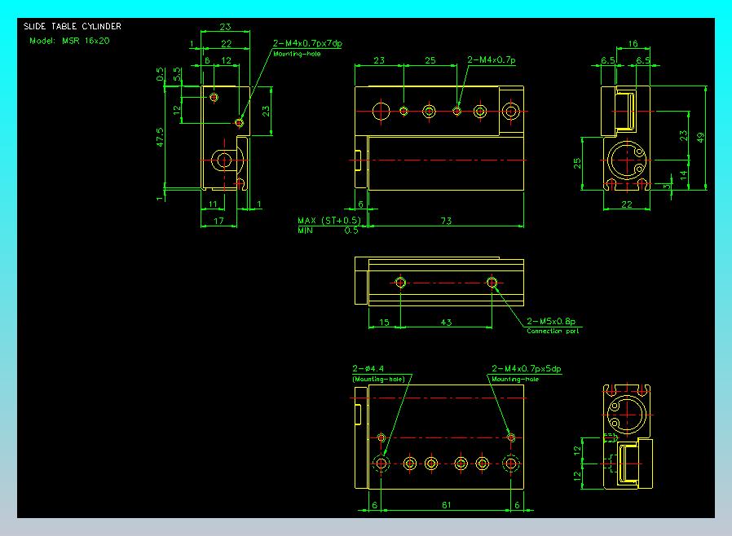Select the '61' hole spacing dimension
The height and width of the screenshot is (536, 732).
[x=447, y=505]
